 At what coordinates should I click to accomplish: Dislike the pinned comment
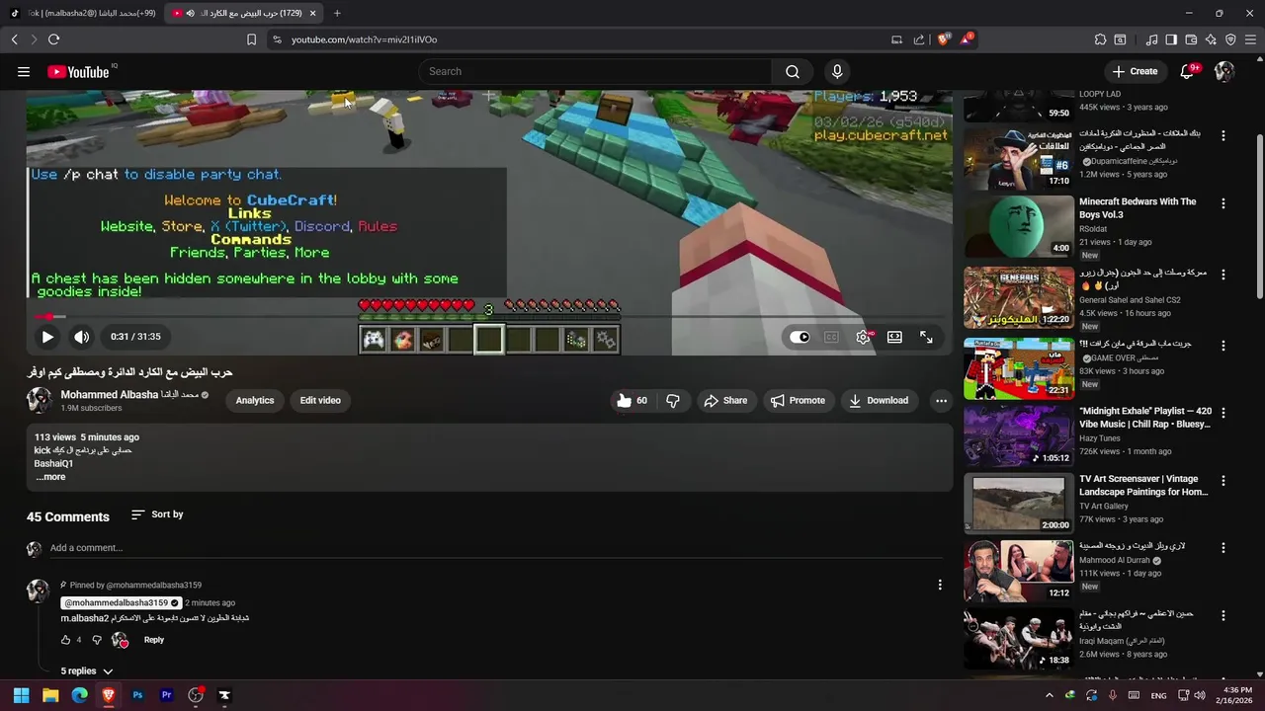(x=97, y=640)
